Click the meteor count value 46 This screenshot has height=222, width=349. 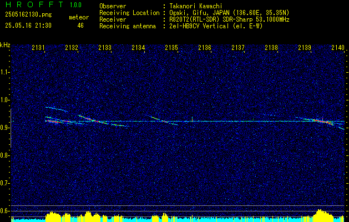click(x=80, y=26)
